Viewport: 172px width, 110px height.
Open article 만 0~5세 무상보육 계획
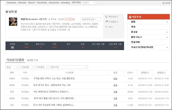click(x=54, y=105)
